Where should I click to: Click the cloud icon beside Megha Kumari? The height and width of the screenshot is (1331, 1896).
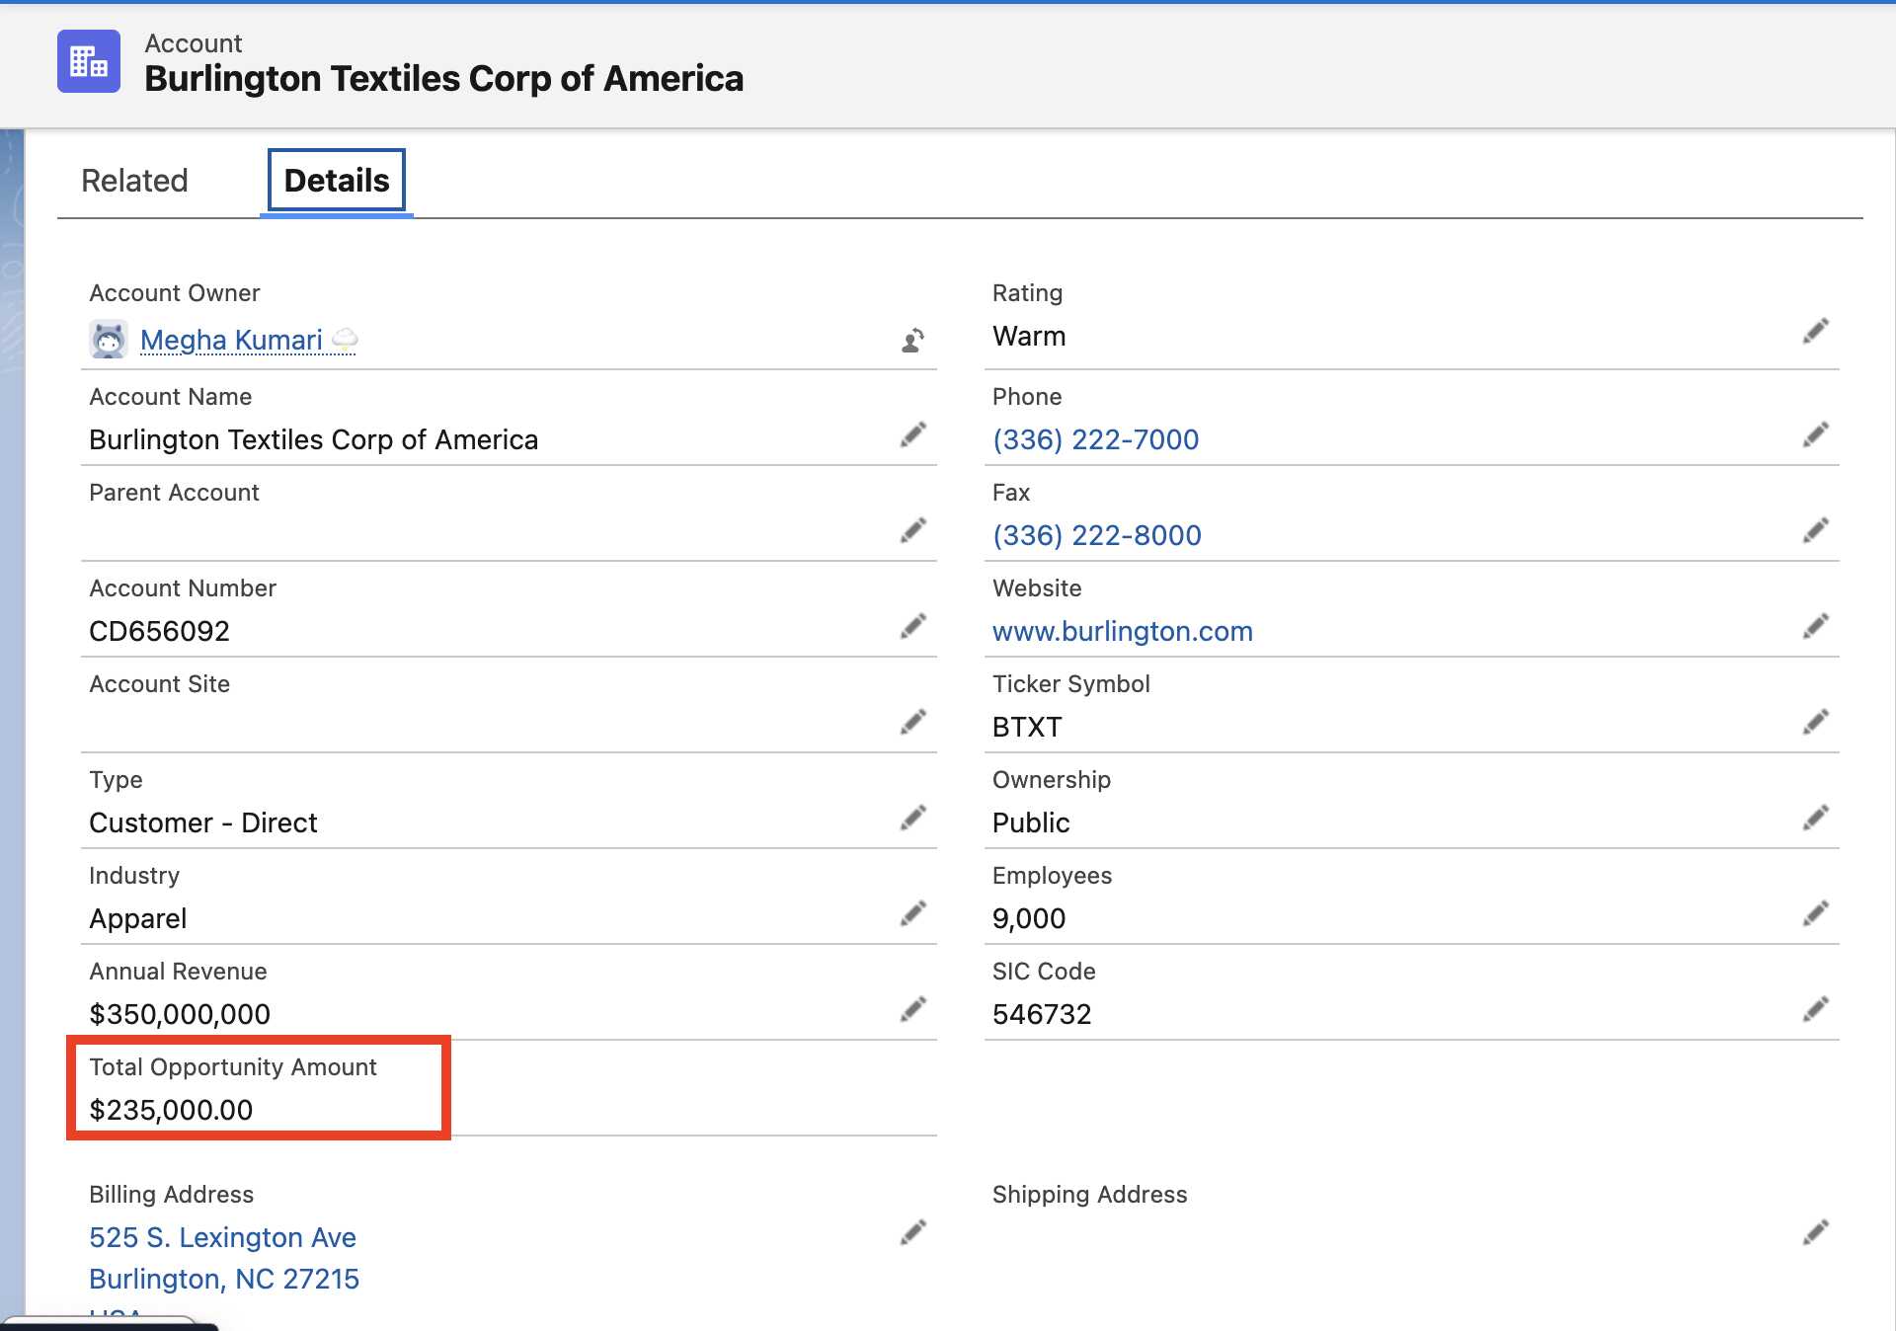(x=345, y=340)
